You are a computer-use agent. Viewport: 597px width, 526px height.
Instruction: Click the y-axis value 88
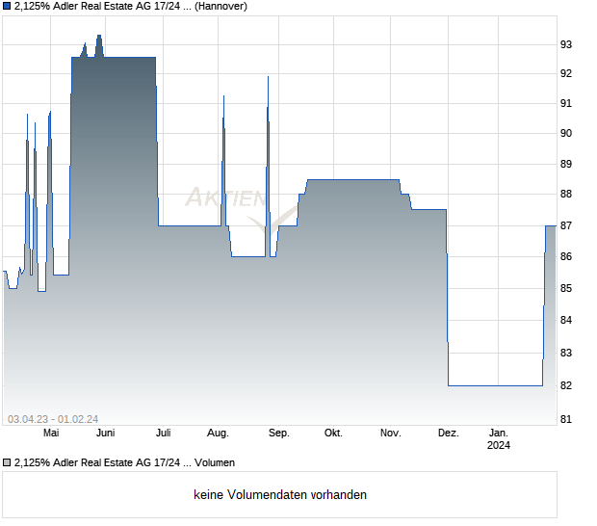(566, 195)
